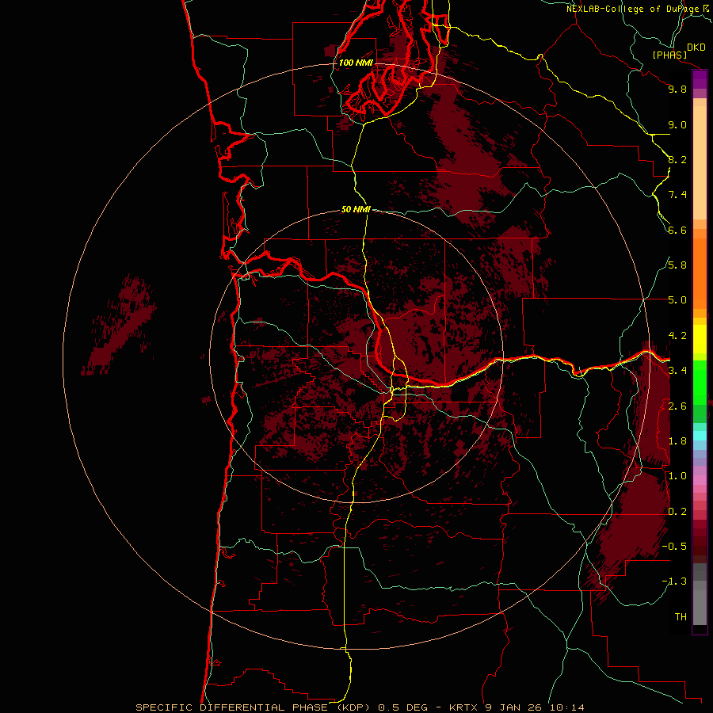713x713 pixels.
Task: Click the 0.5 DEG elevation angle text
Action: coord(403,707)
